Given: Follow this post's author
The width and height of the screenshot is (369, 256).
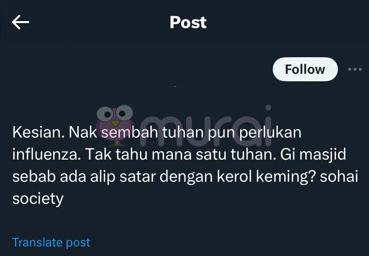Looking at the screenshot, I should (305, 69).
